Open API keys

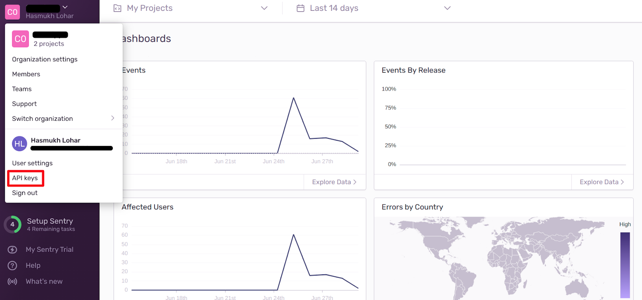coord(25,178)
